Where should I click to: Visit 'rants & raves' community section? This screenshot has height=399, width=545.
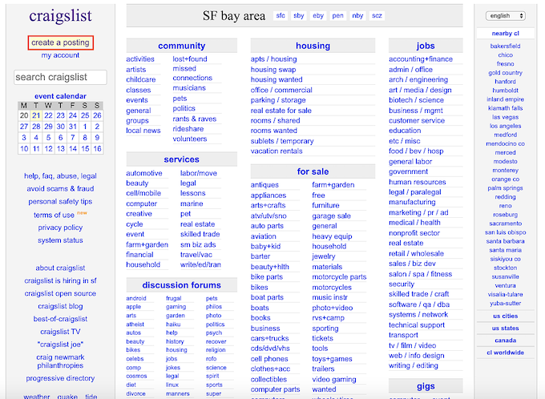click(x=194, y=119)
